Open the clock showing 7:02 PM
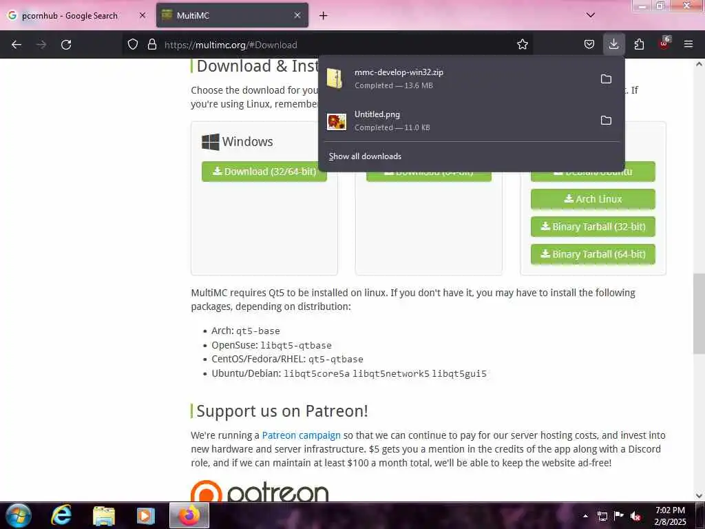 pos(670,516)
